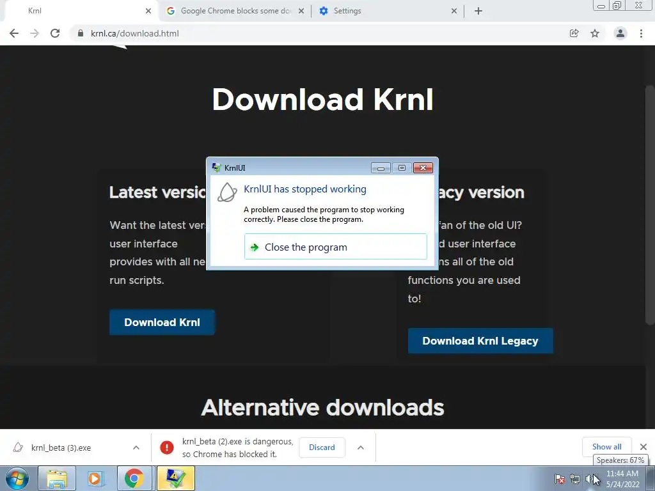View site info via padlock icon
Screen dimensions: 655x491
pyautogui.click(x=81, y=33)
